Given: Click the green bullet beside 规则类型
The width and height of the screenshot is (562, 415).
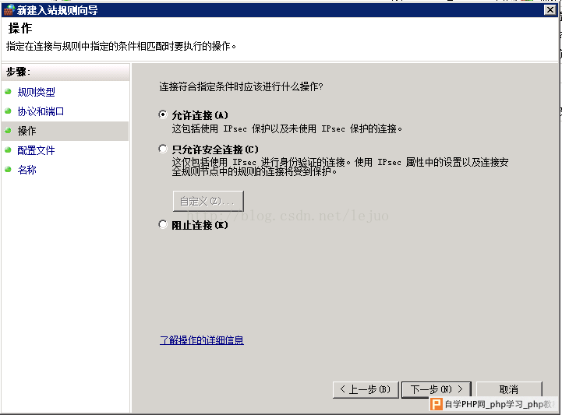Looking at the screenshot, I should 9,92.
